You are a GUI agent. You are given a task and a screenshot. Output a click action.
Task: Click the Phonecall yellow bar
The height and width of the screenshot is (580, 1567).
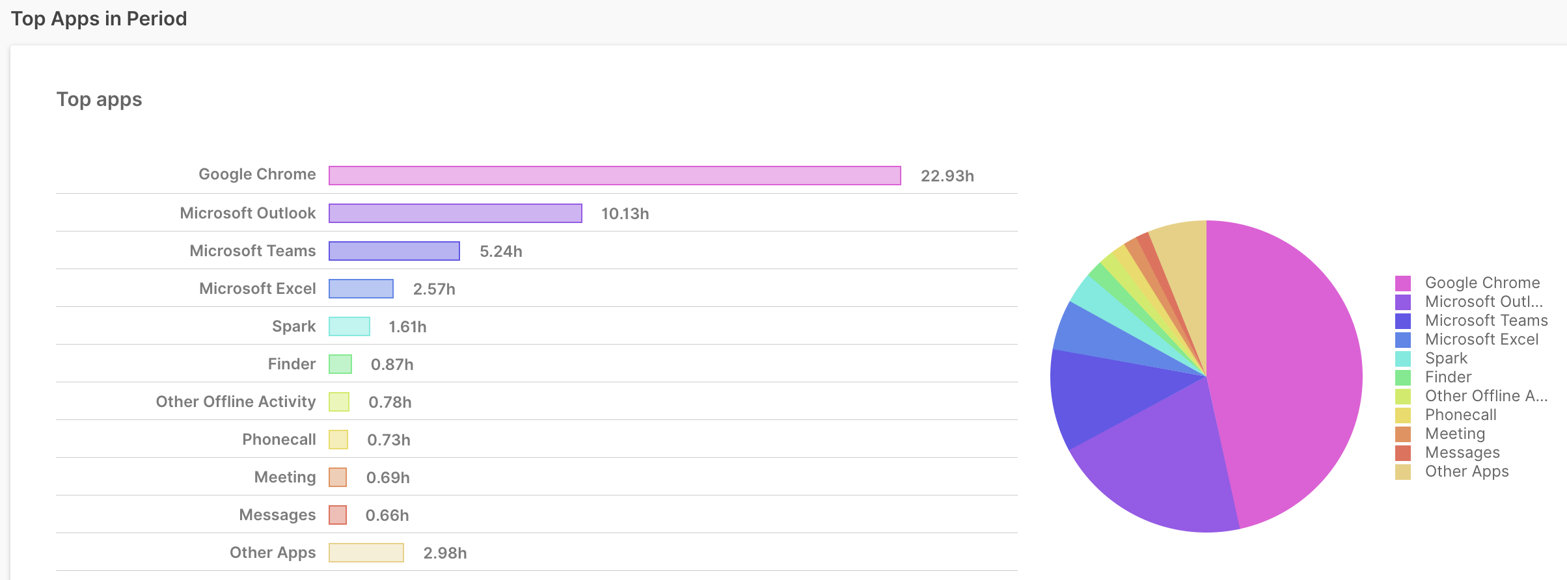point(338,440)
